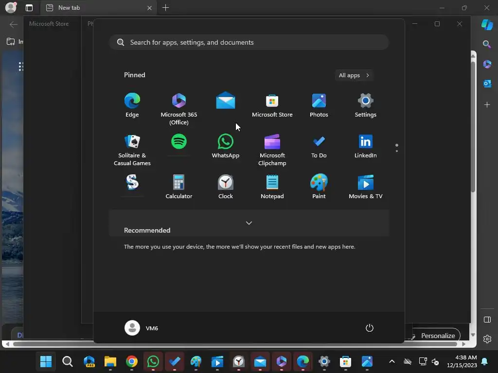Image resolution: width=498 pixels, height=373 pixels.
Task: Add sidebar app with plus icon
Action: [x=487, y=105]
